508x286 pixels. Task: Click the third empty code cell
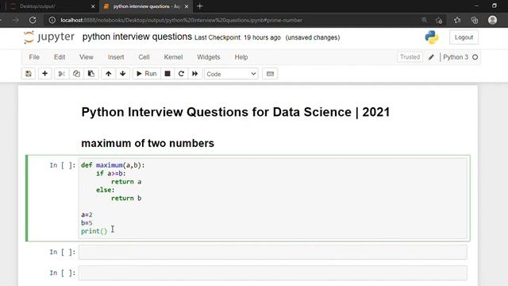(x=273, y=273)
